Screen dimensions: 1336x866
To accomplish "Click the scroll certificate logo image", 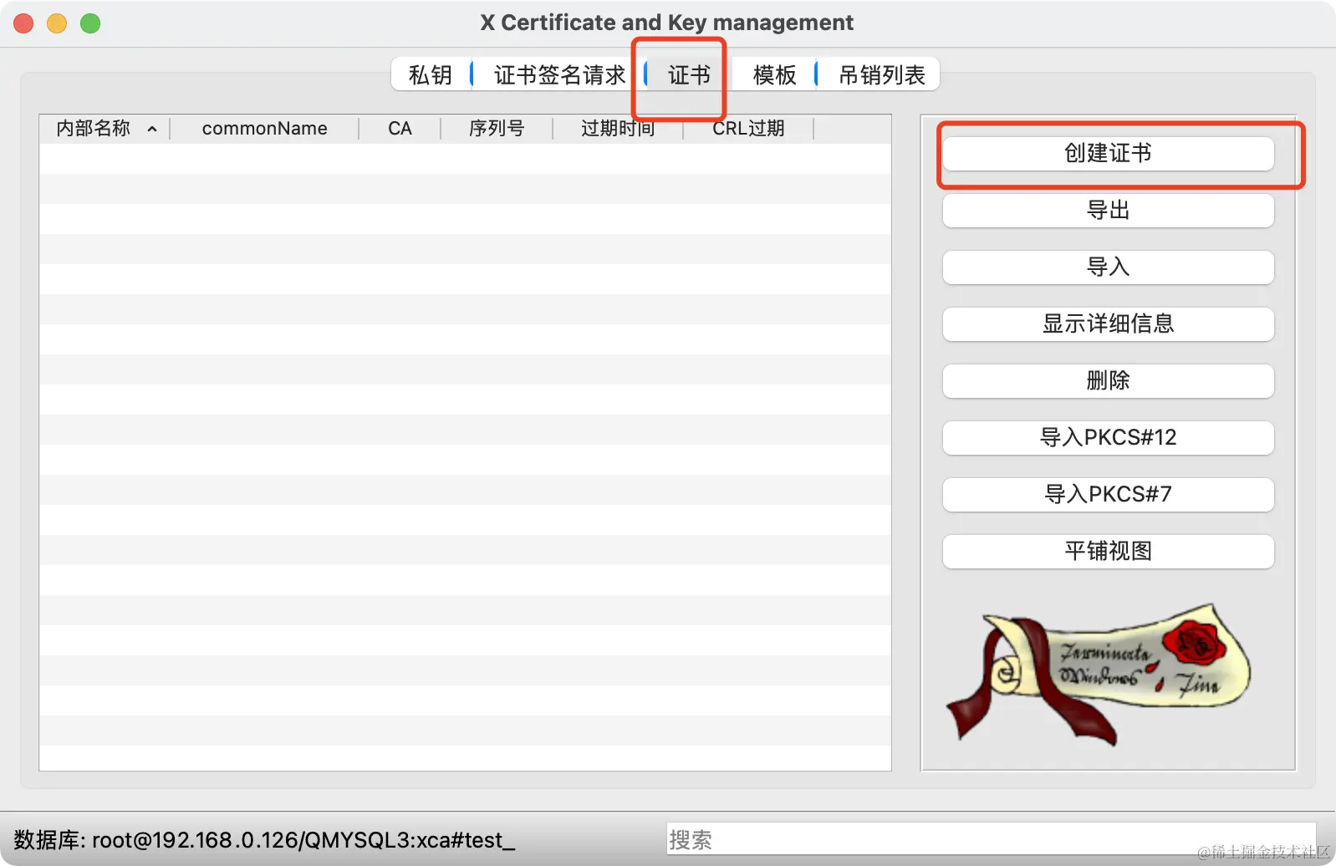I will click(x=1098, y=673).
